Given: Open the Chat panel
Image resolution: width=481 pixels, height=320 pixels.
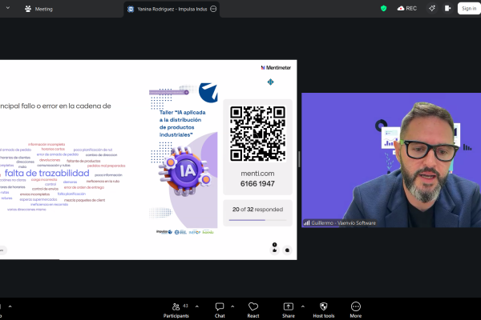Looking at the screenshot, I should tap(220, 309).
